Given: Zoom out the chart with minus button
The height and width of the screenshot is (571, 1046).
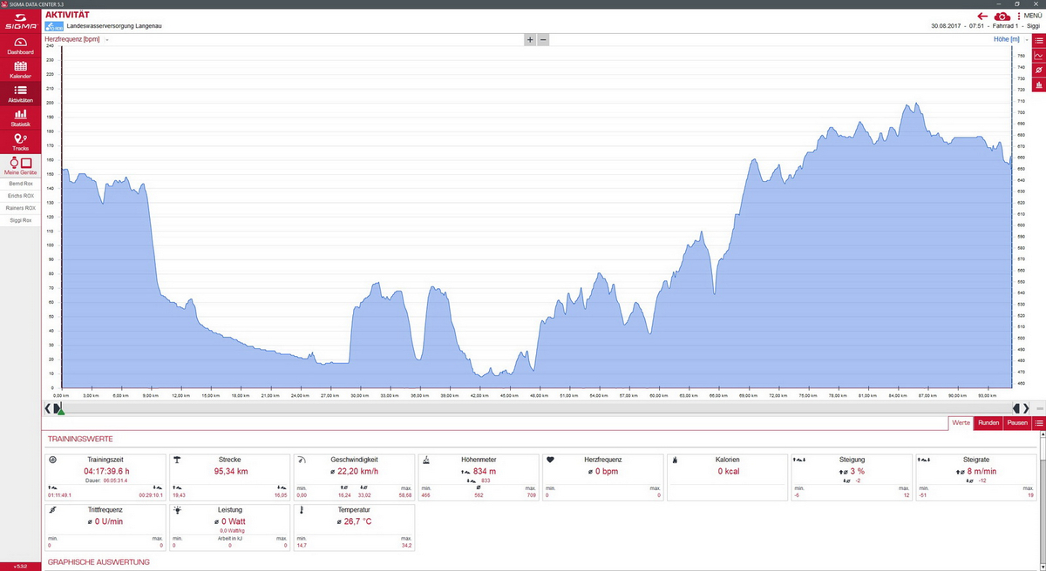Looking at the screenshot, I should [x=543, y=40].
